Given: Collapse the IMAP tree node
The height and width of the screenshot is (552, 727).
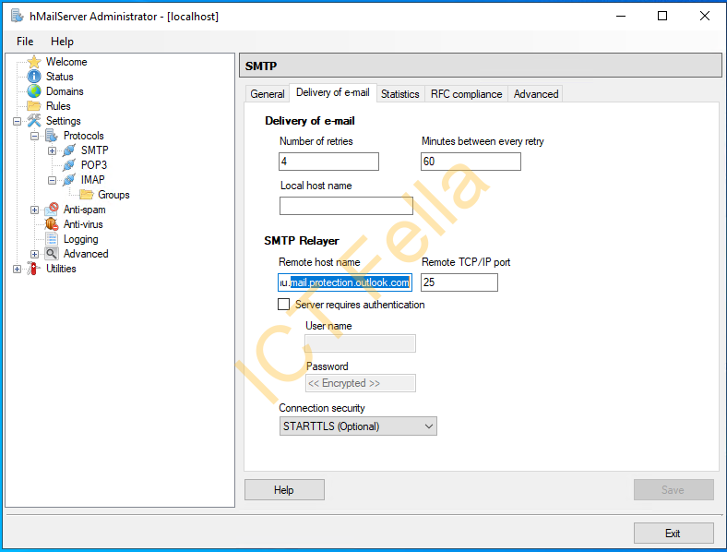Looking at the screenshot, I should pyautogui.click(x=52, y=180).
